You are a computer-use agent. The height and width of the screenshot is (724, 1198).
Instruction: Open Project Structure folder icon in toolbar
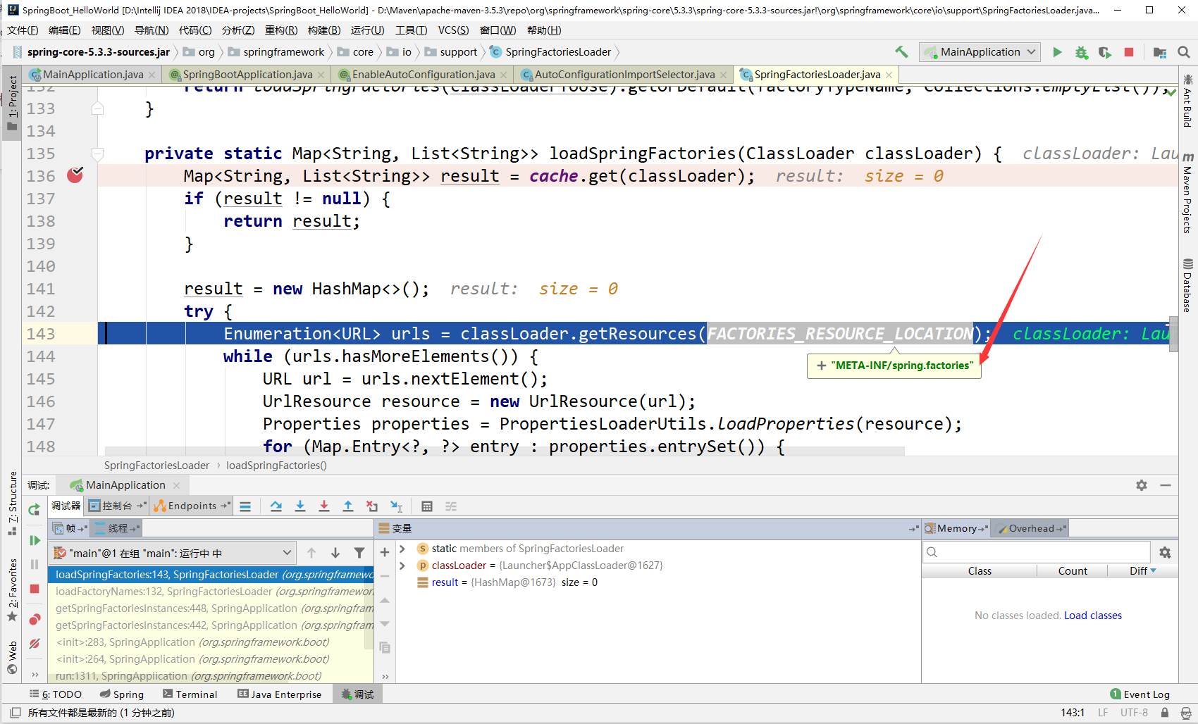1159,52
